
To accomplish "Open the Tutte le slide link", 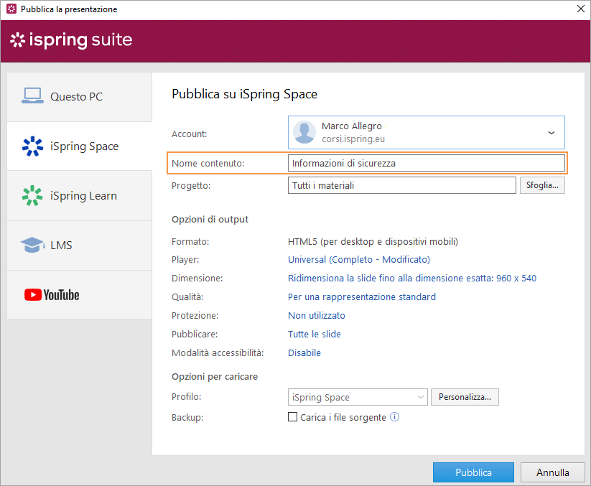I will [314, 334].
